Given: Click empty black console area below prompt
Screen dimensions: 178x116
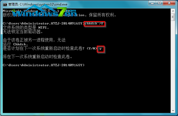Looking at the screenshot, I should tap(86, 89).
